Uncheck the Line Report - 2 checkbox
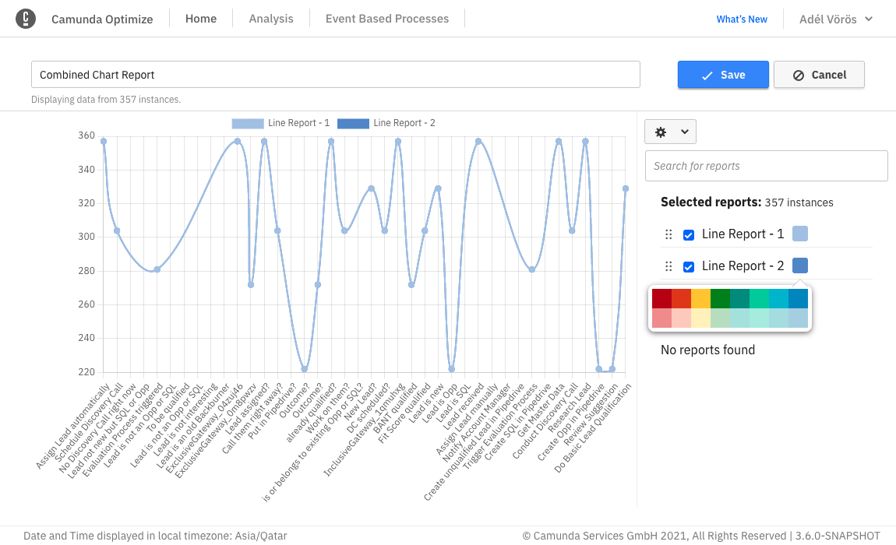Screen dimensions: 896x545 pyautogui.click(x=689, y=267)
